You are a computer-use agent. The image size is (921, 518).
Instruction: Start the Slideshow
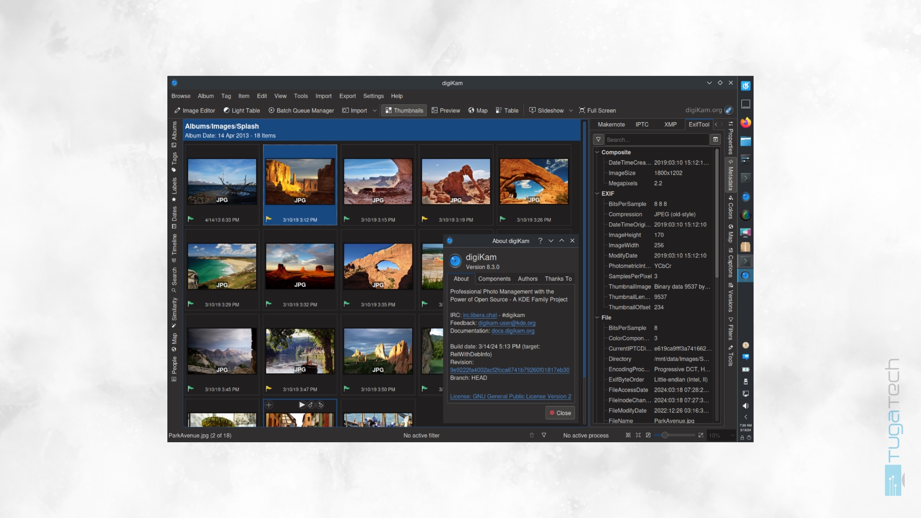[x=546, y=110]
